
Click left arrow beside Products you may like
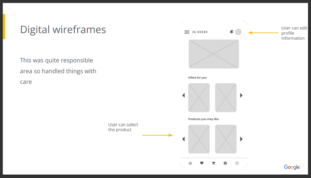coord(183,139)
